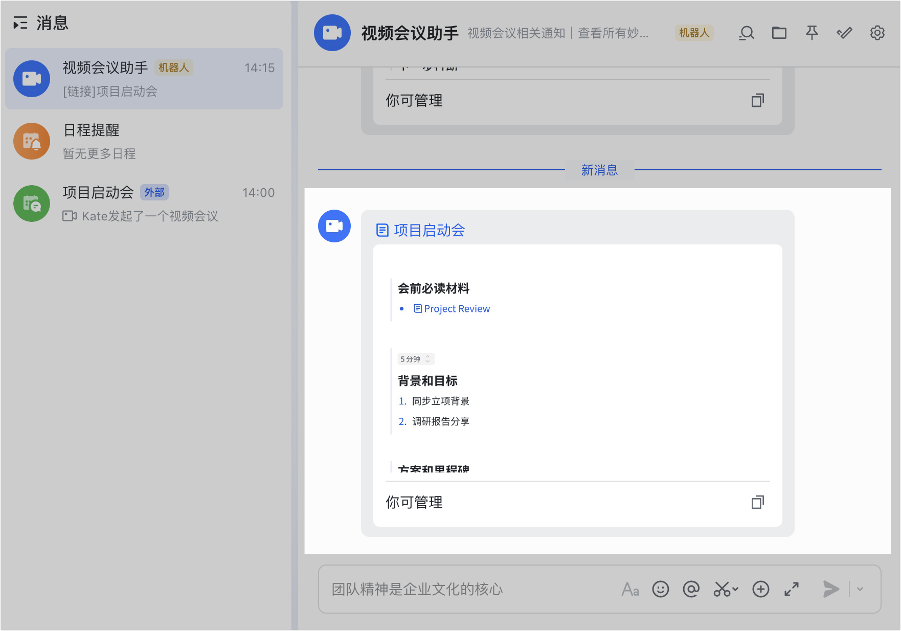The height and width of the screenshot is (631, 901).
Task: Select the 日程提醒 conversation
Action: (x=144, y=141)
